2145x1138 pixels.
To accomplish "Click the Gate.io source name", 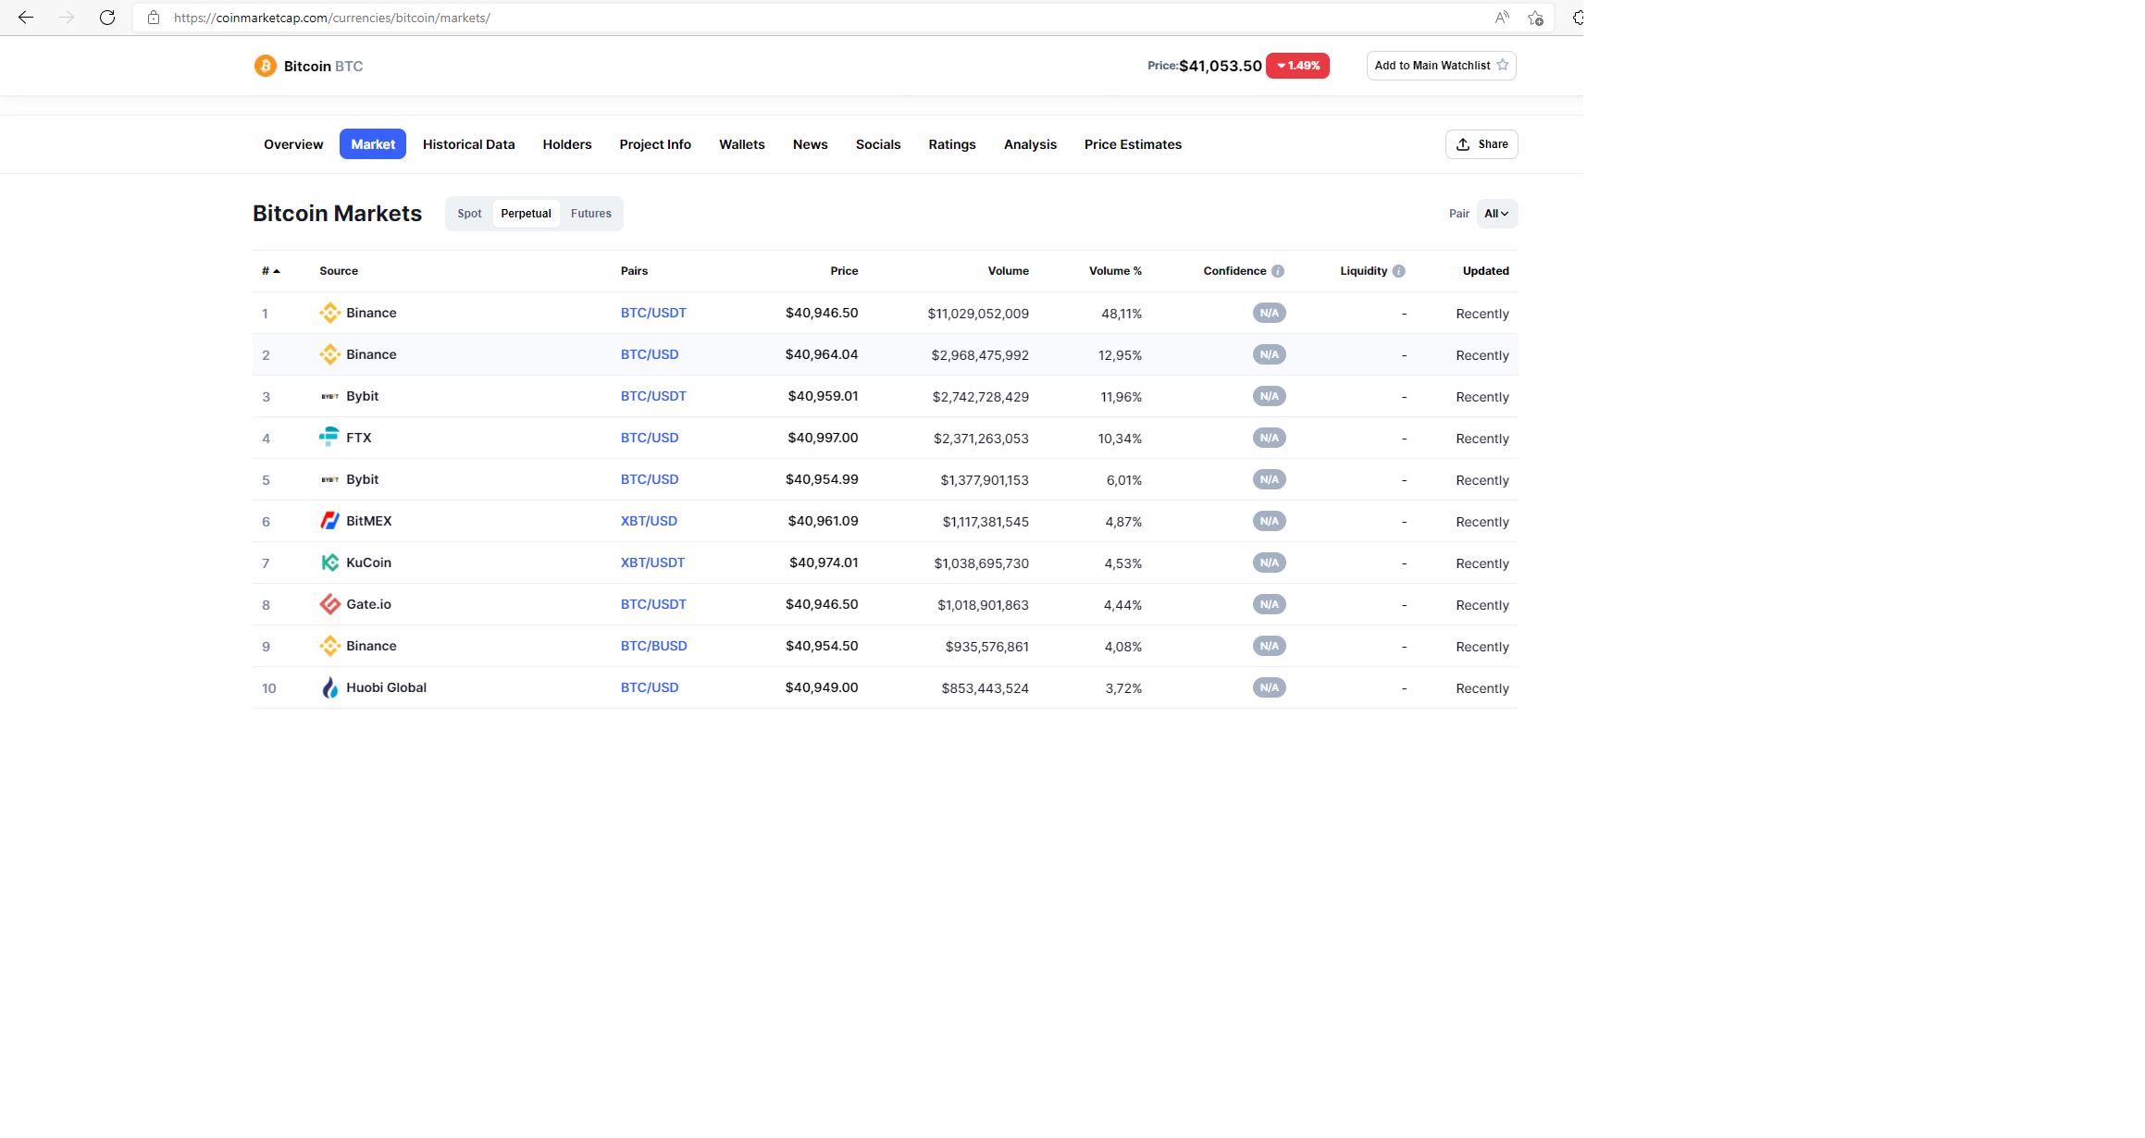I will (368, 604).
